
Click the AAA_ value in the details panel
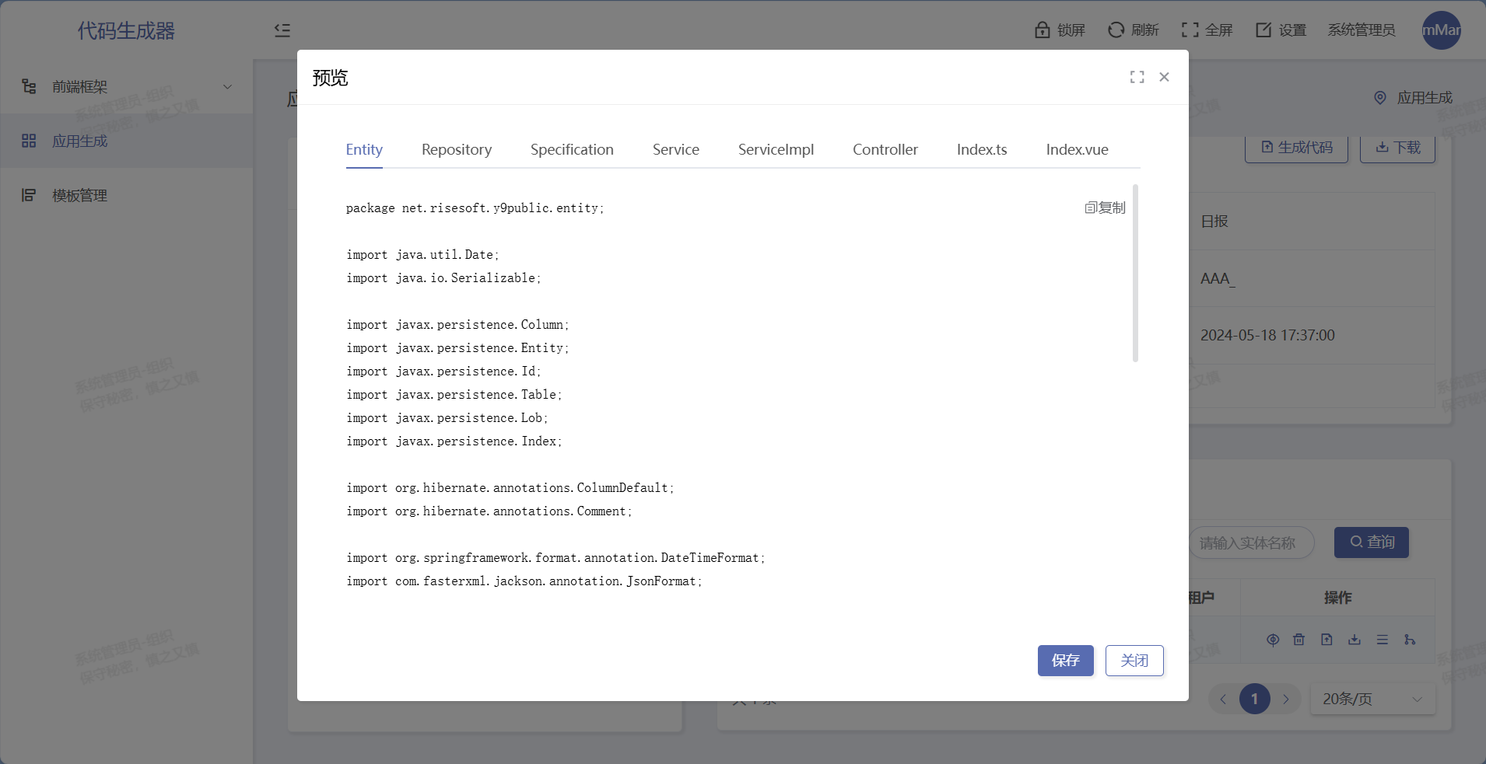[1218, 278]
